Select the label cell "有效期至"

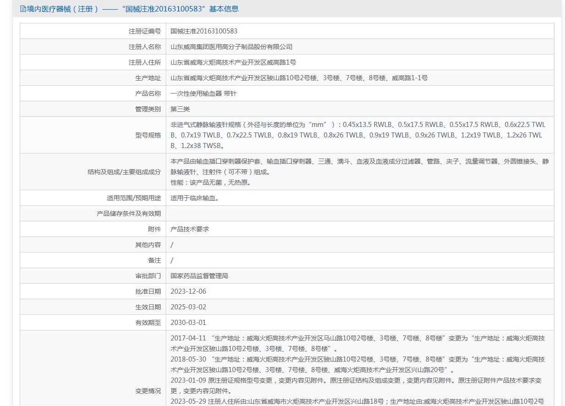point(93,323)
